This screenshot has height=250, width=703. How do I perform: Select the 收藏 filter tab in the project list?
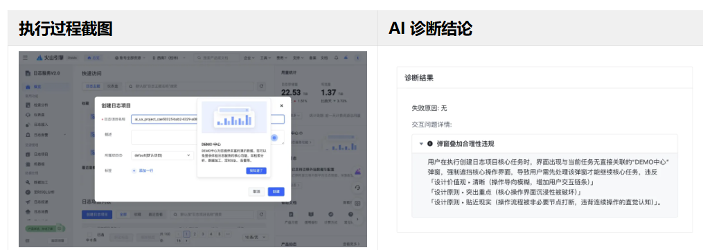[x=137, y=214]
